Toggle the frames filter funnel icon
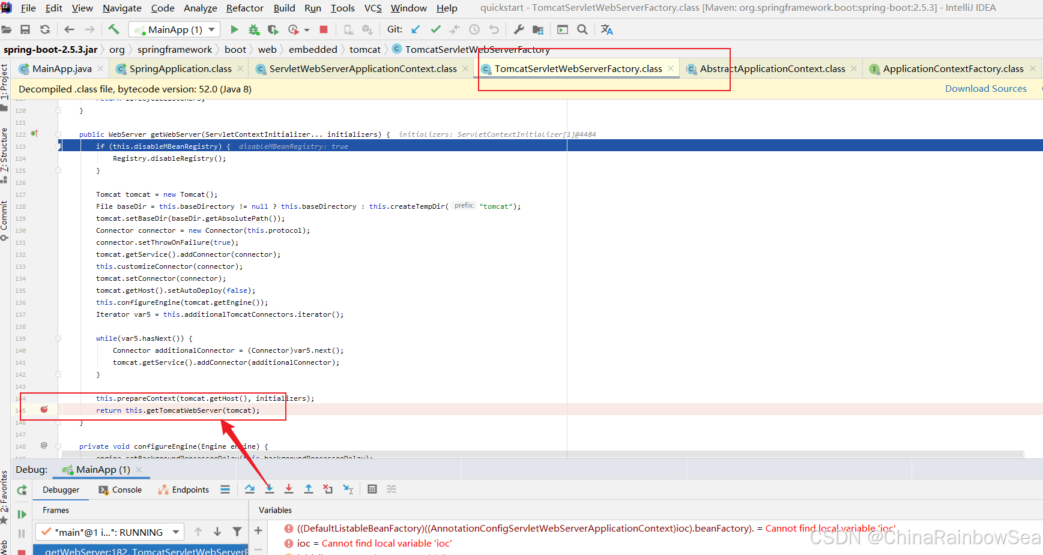The height and width of the screenshot is (555, 1043). click(237, 532)
